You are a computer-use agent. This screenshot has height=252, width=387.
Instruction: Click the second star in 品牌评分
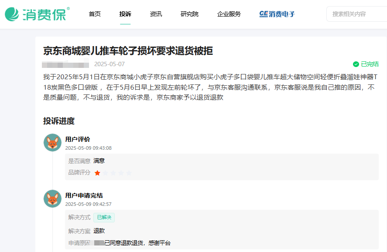pos(106,173)
